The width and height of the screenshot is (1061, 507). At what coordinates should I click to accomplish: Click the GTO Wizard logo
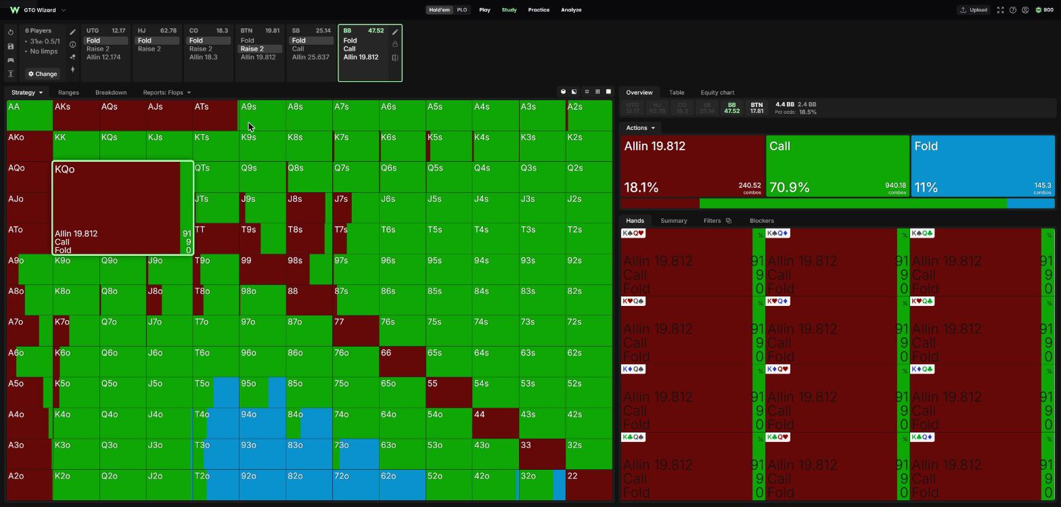[x=15, y=10]
